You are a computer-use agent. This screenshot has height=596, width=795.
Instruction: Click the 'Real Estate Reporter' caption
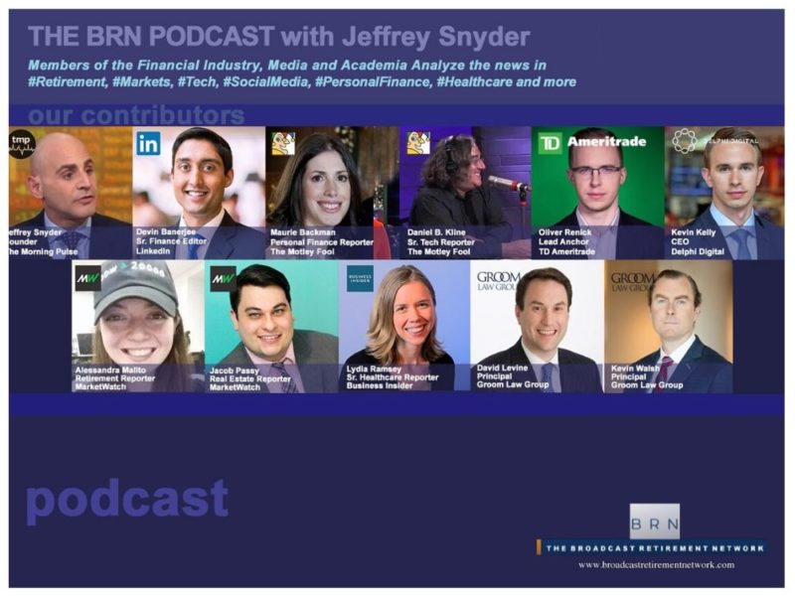coord(250,378)
